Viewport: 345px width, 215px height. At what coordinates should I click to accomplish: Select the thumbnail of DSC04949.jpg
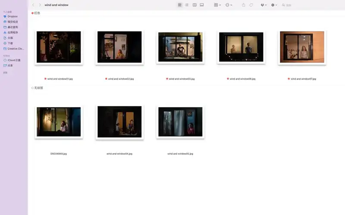point(59,122)
